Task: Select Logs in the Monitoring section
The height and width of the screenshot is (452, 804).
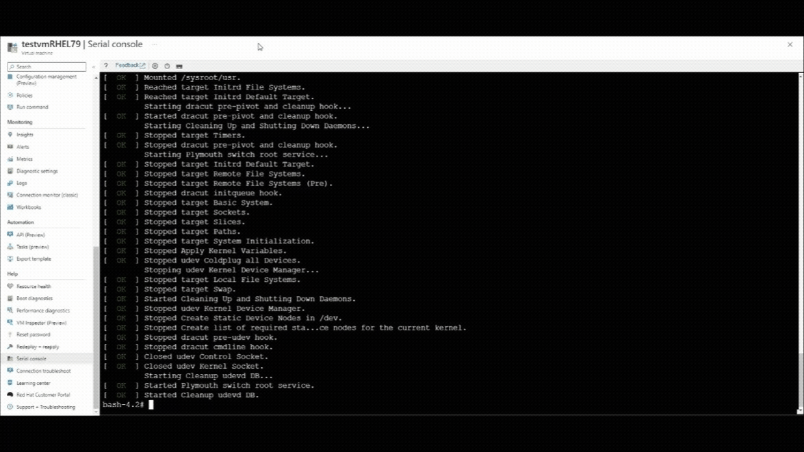Action: click(21, 183)
